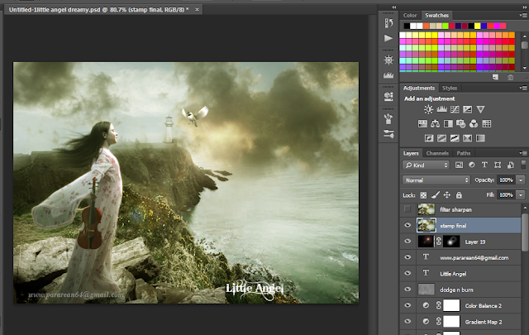Add a Brightness/Contrast adjustment
The image size is (529, 335).
tap(428, 109)
